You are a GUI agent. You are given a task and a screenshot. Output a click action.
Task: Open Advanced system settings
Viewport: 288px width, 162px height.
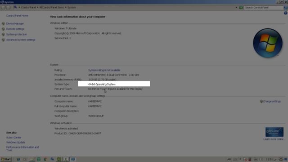pos(21,40)
